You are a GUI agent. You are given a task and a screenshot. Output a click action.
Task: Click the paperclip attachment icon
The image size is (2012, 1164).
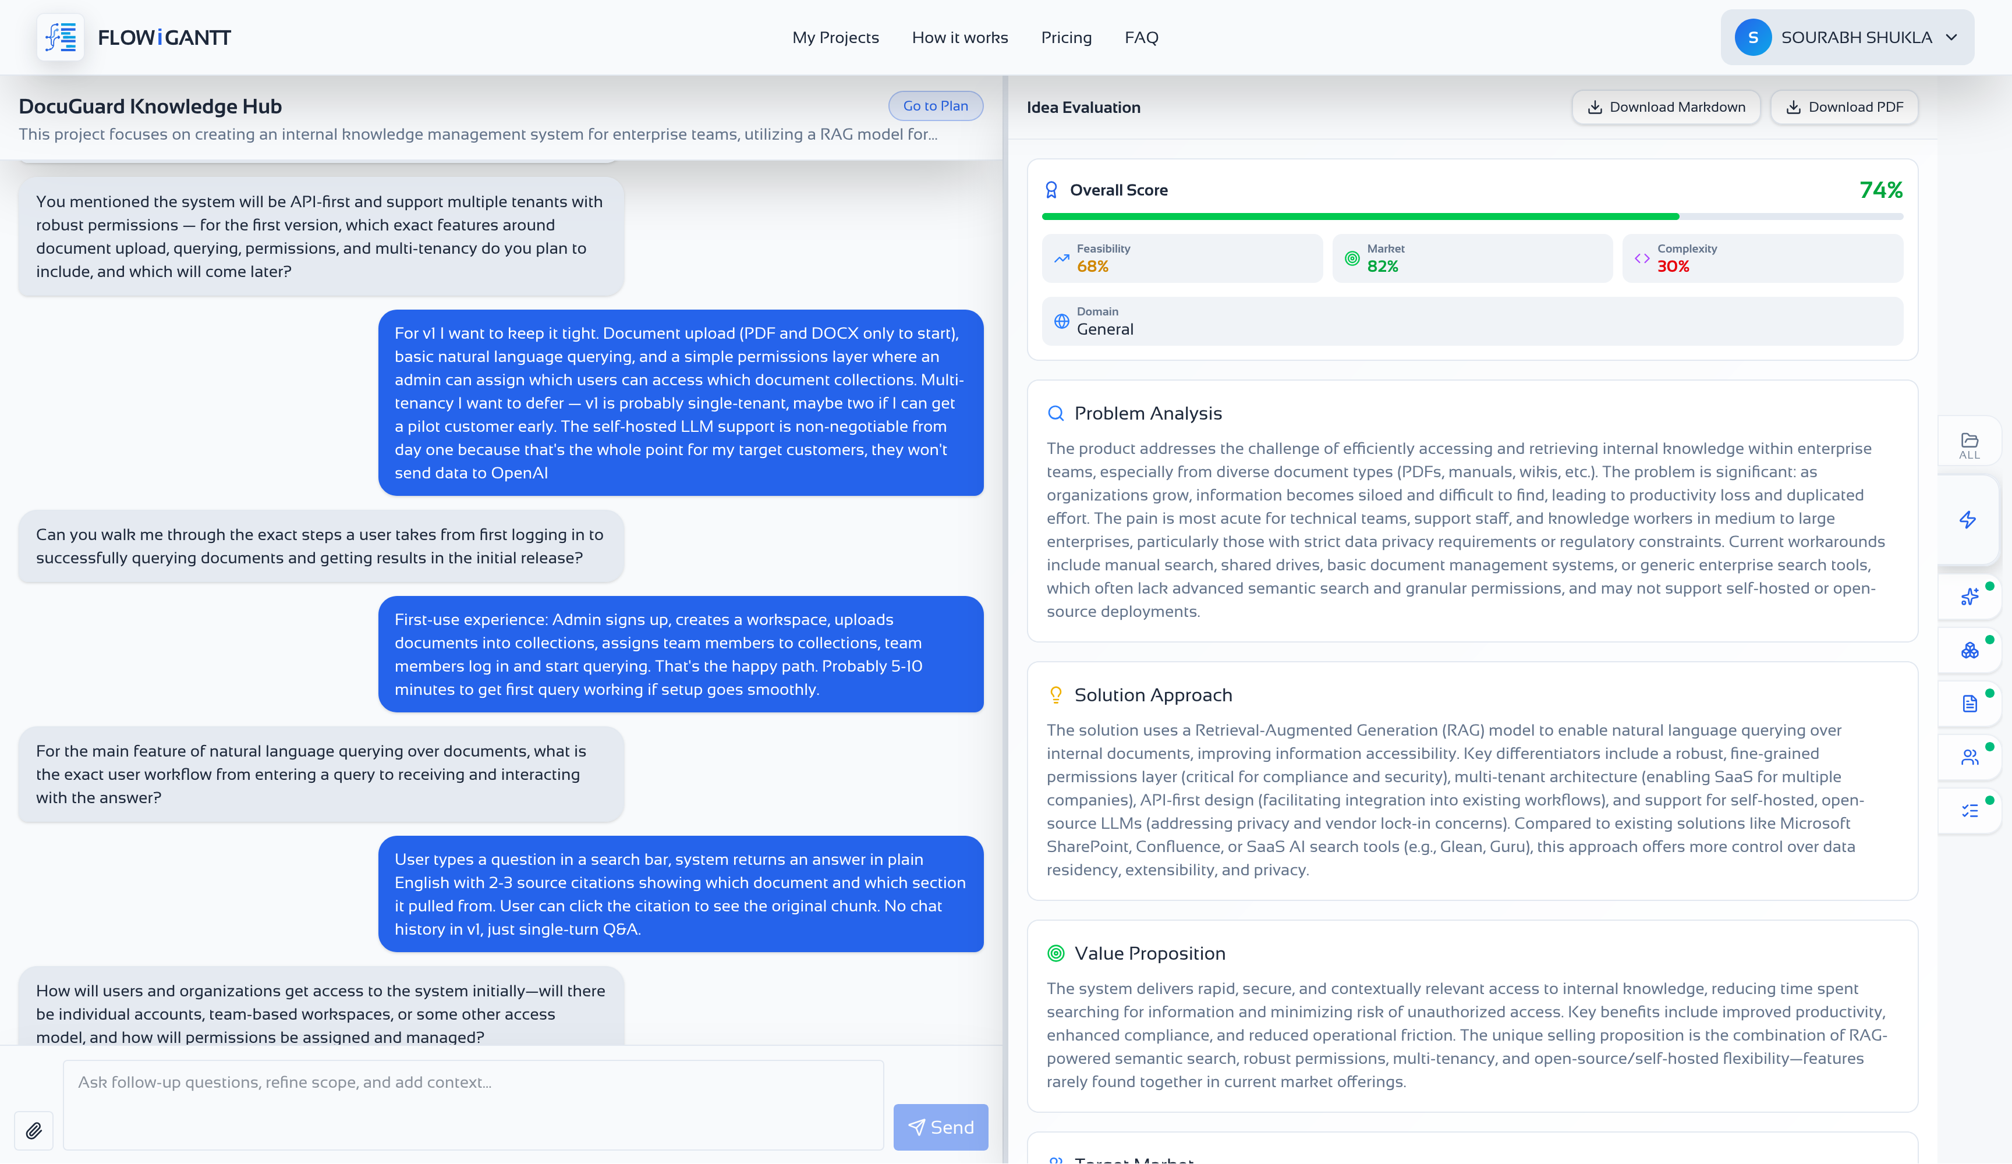(x=34, y=1130)
